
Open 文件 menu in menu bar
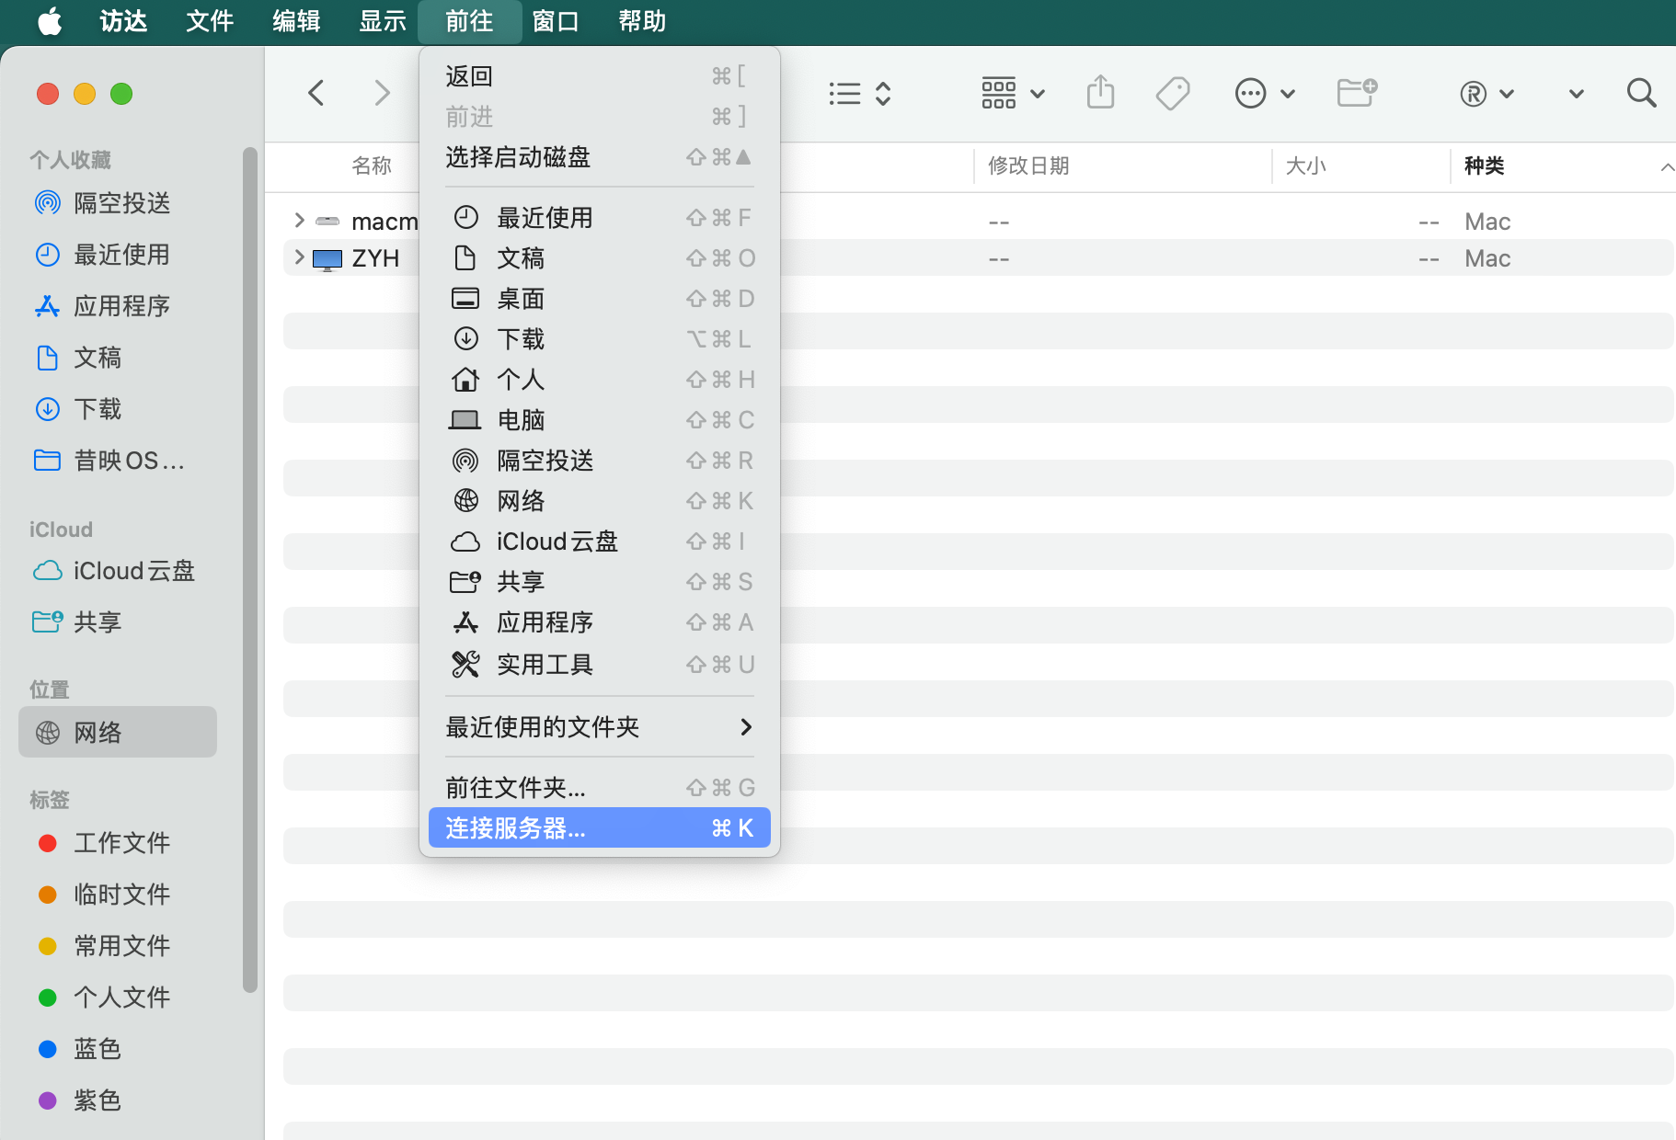[x=210, y=20]
